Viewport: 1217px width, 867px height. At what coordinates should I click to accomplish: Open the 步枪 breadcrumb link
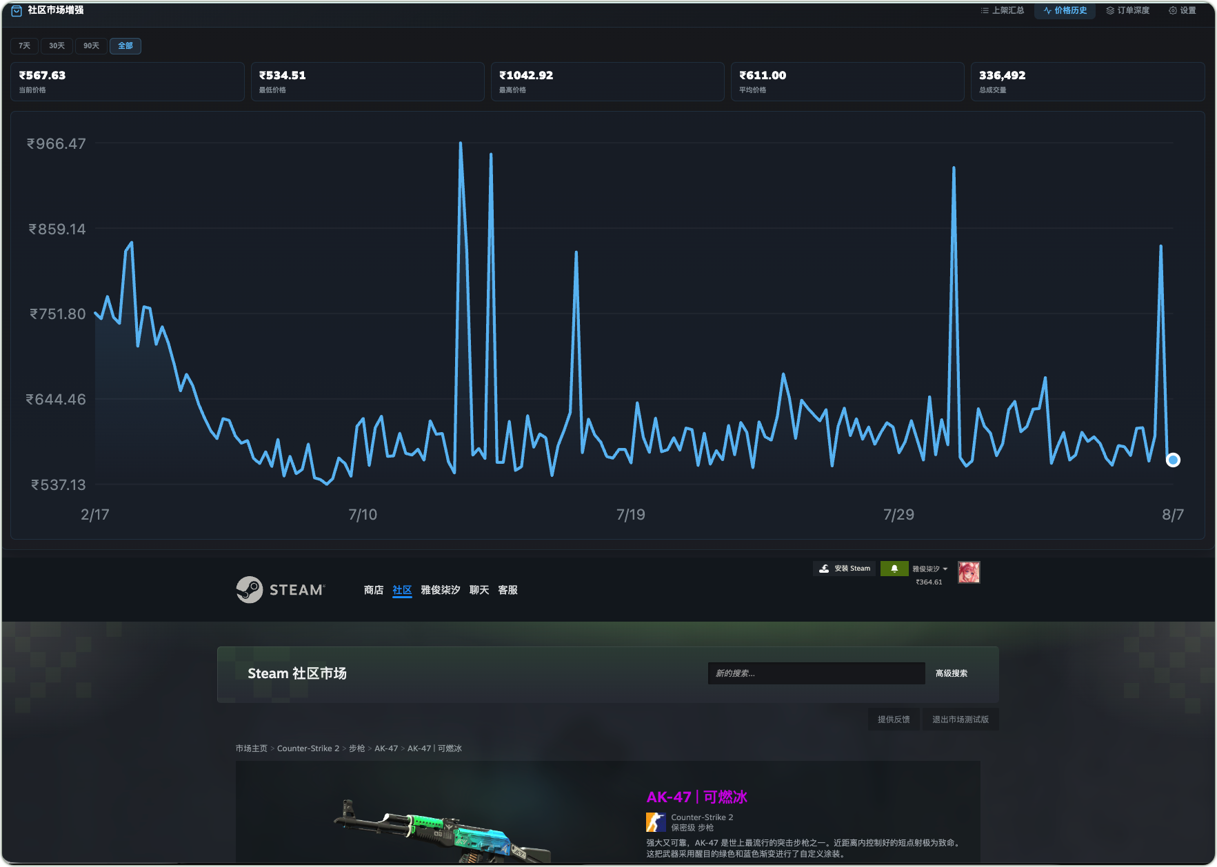click(x=356, y=748)
